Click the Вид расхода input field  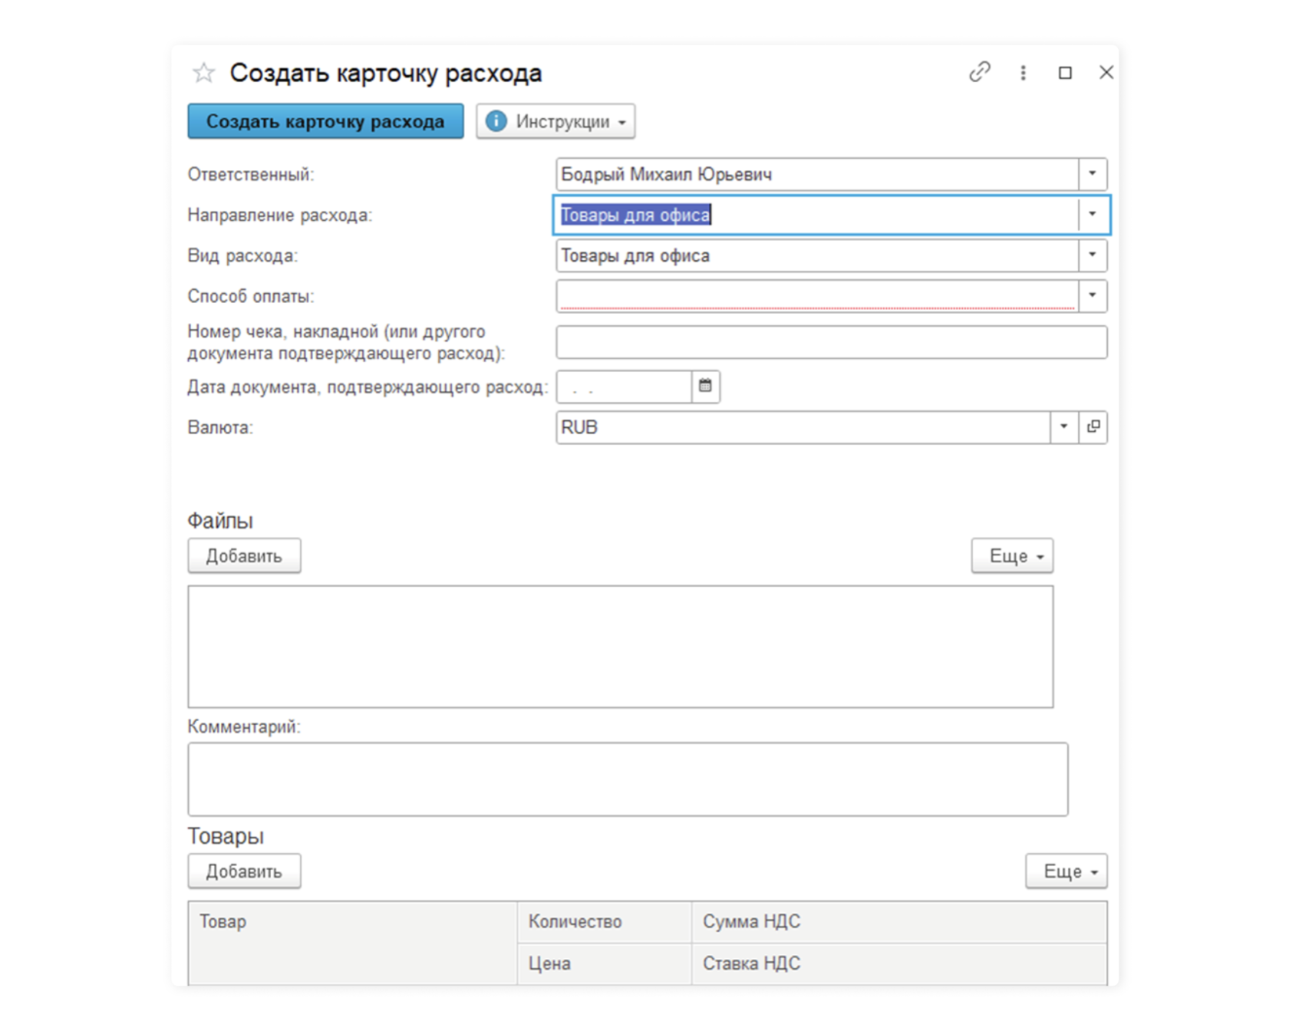click(817, 255)
